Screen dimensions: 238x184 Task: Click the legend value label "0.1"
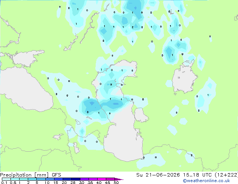pyautogui.click(x=4, y=182)
